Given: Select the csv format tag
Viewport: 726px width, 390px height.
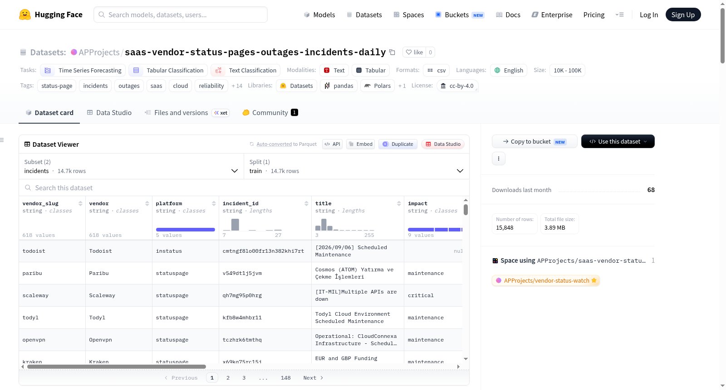Looking at the screenshot, I should coord(436,70).
